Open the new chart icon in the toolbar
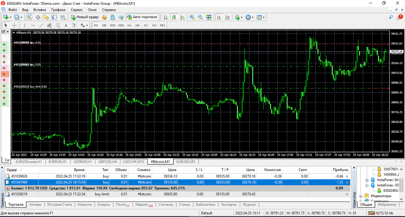 click(x=6, y=17)
